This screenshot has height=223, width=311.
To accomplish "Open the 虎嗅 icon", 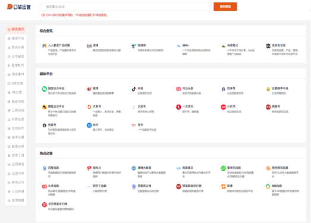I will coord(89,46).
